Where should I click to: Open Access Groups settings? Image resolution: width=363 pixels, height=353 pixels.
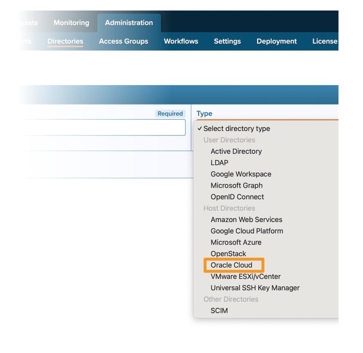pyautogui.click(x=124, y=41)
